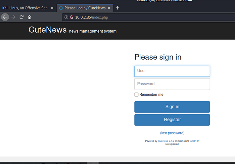Screen dimensions: 235x164
Task: Focus the Password input field
Action: (172, 84)
